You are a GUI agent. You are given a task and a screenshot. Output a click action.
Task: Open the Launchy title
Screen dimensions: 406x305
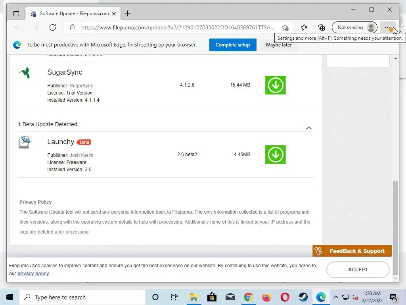tap(61, 142)
